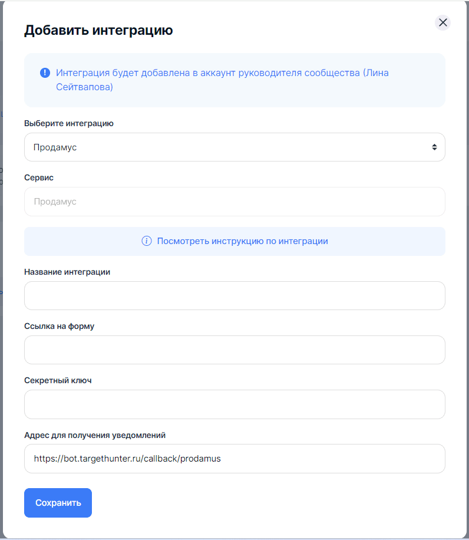This screenshot has width=469, height=540.
Task: Open the Продамус integration dropdown
Action: [x=234, y=147]
